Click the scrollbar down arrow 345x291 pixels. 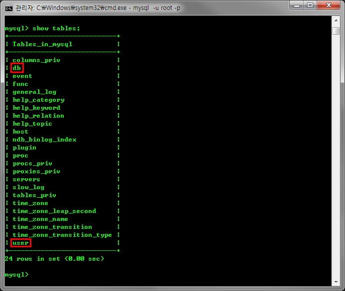(x=336, y=282)
